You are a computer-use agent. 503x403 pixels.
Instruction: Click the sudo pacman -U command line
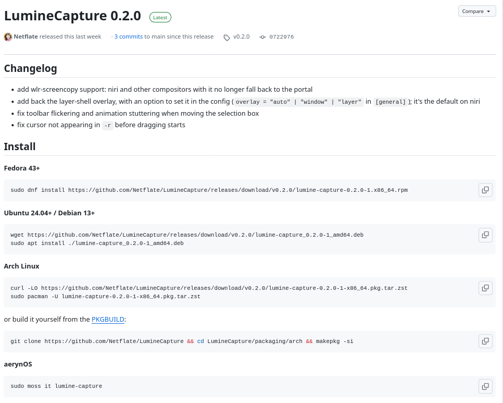pyautogui.click(x=106, y=297)
